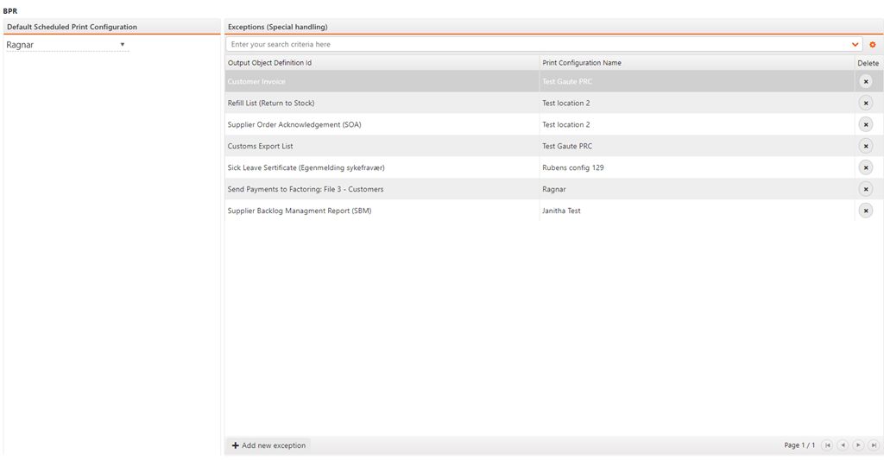Delete the Supplier Backlog Managment Report exception

865,211
